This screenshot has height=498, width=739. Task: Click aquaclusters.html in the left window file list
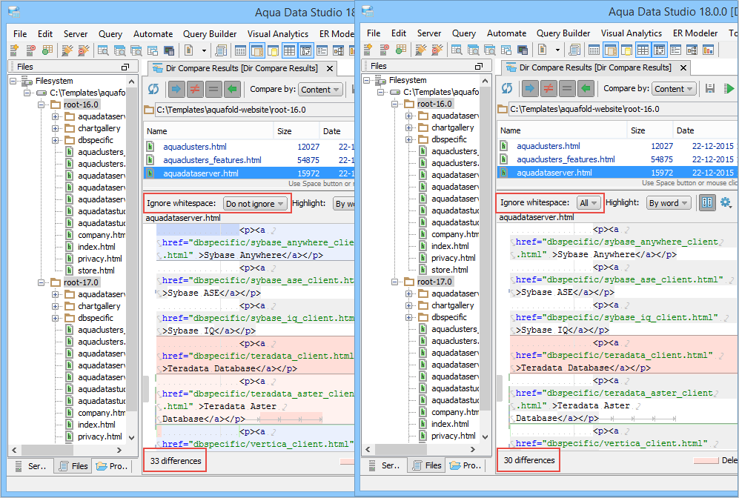point(195,147)
